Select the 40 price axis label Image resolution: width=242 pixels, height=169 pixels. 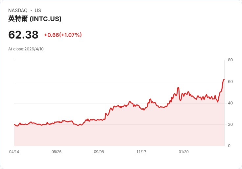[x=230, y=103]
